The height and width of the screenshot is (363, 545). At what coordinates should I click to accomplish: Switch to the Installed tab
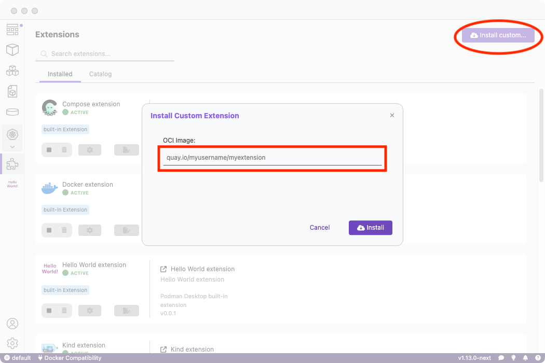click(60, 74)
